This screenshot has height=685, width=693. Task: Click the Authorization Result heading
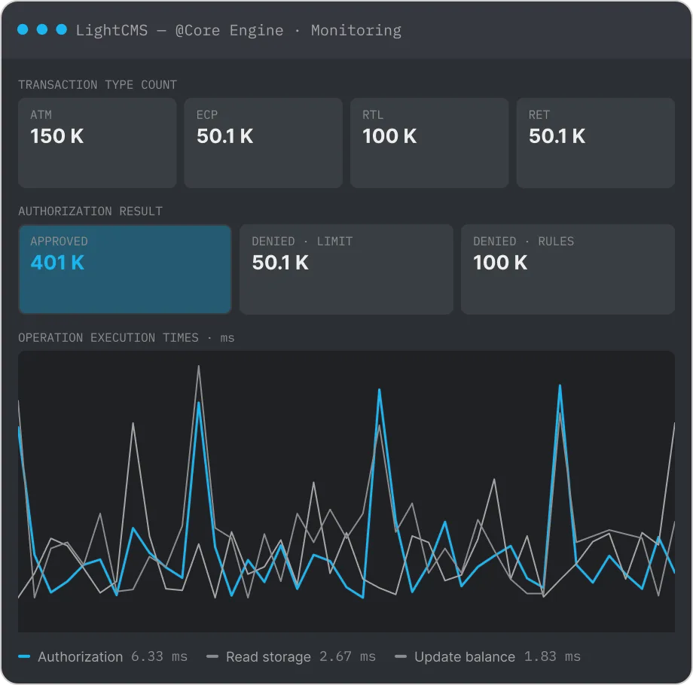pos(90,212)
